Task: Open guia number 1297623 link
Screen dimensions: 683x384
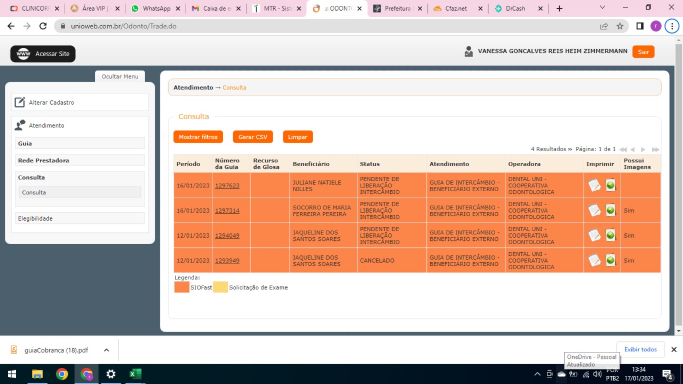Action: coord(227,186)
